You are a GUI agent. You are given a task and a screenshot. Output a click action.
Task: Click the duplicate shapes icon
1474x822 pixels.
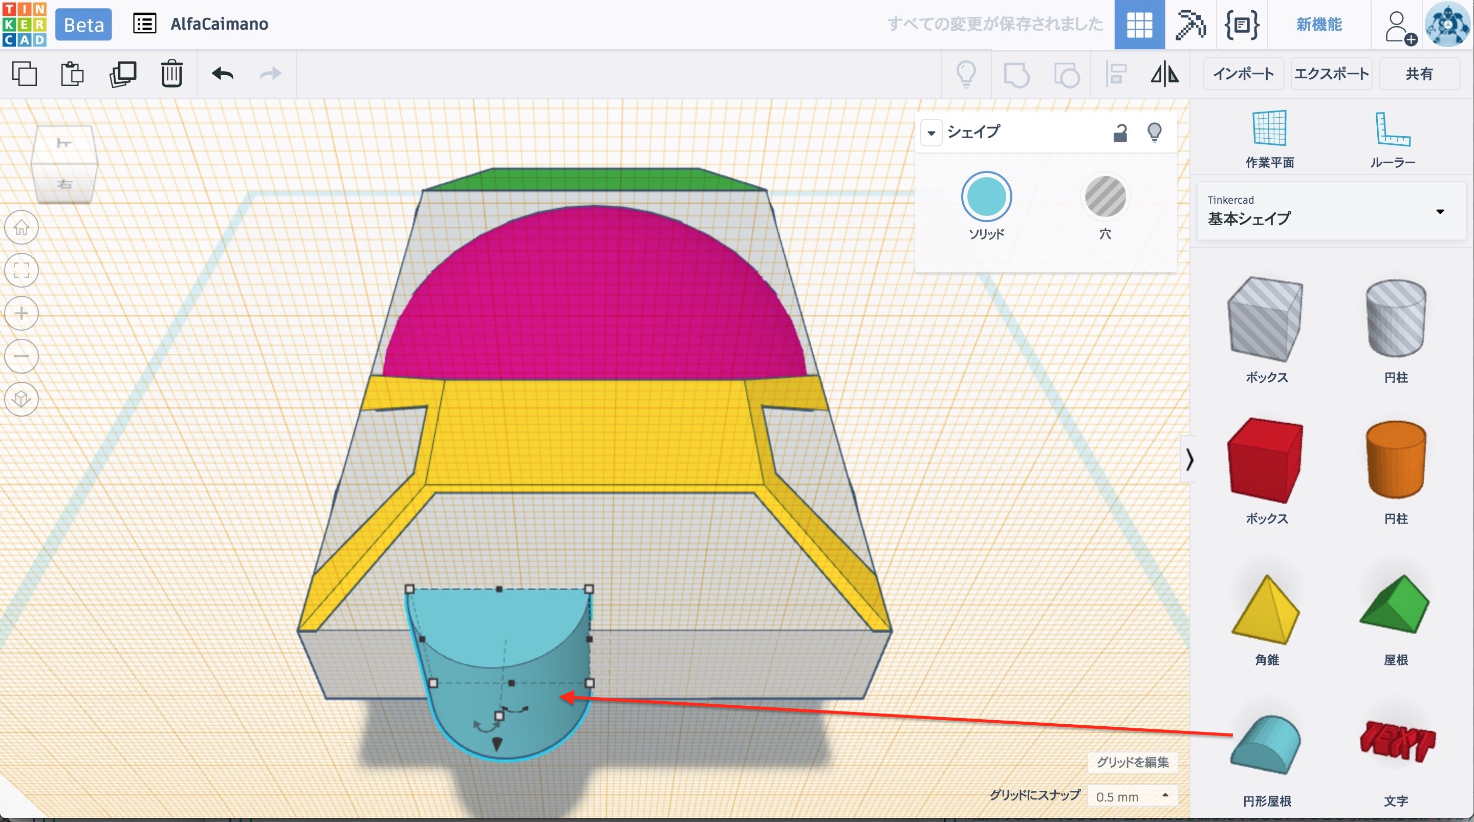tap(122, 74)
